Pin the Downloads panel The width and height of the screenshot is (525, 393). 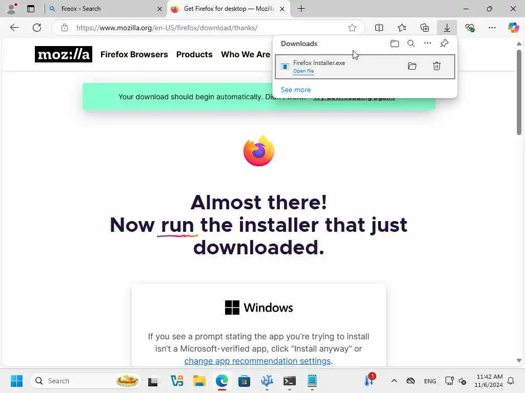(444, 43)
